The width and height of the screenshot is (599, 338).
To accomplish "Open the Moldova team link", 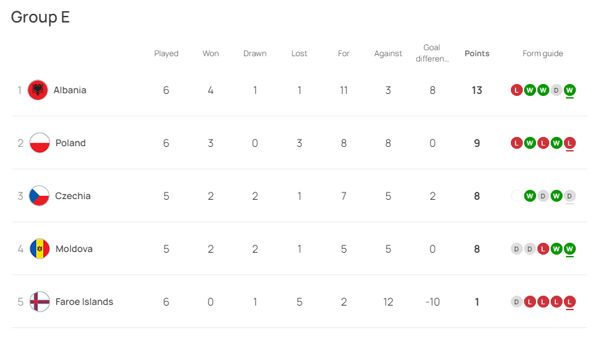I will click(74, 249).
